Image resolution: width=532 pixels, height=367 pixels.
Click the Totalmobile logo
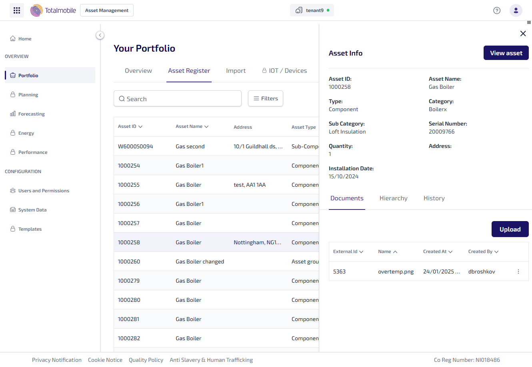click(53, 10)
